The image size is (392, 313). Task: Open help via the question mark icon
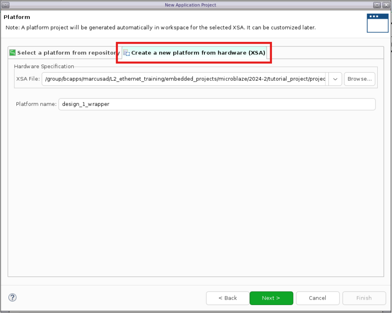click(12, 297)
